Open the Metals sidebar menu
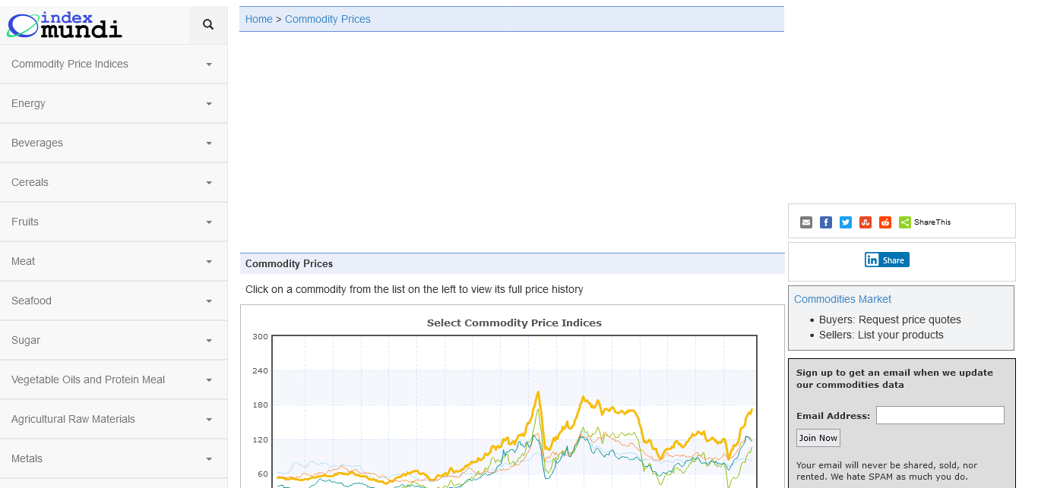1038x488 pixels. (x=113, y=459)
